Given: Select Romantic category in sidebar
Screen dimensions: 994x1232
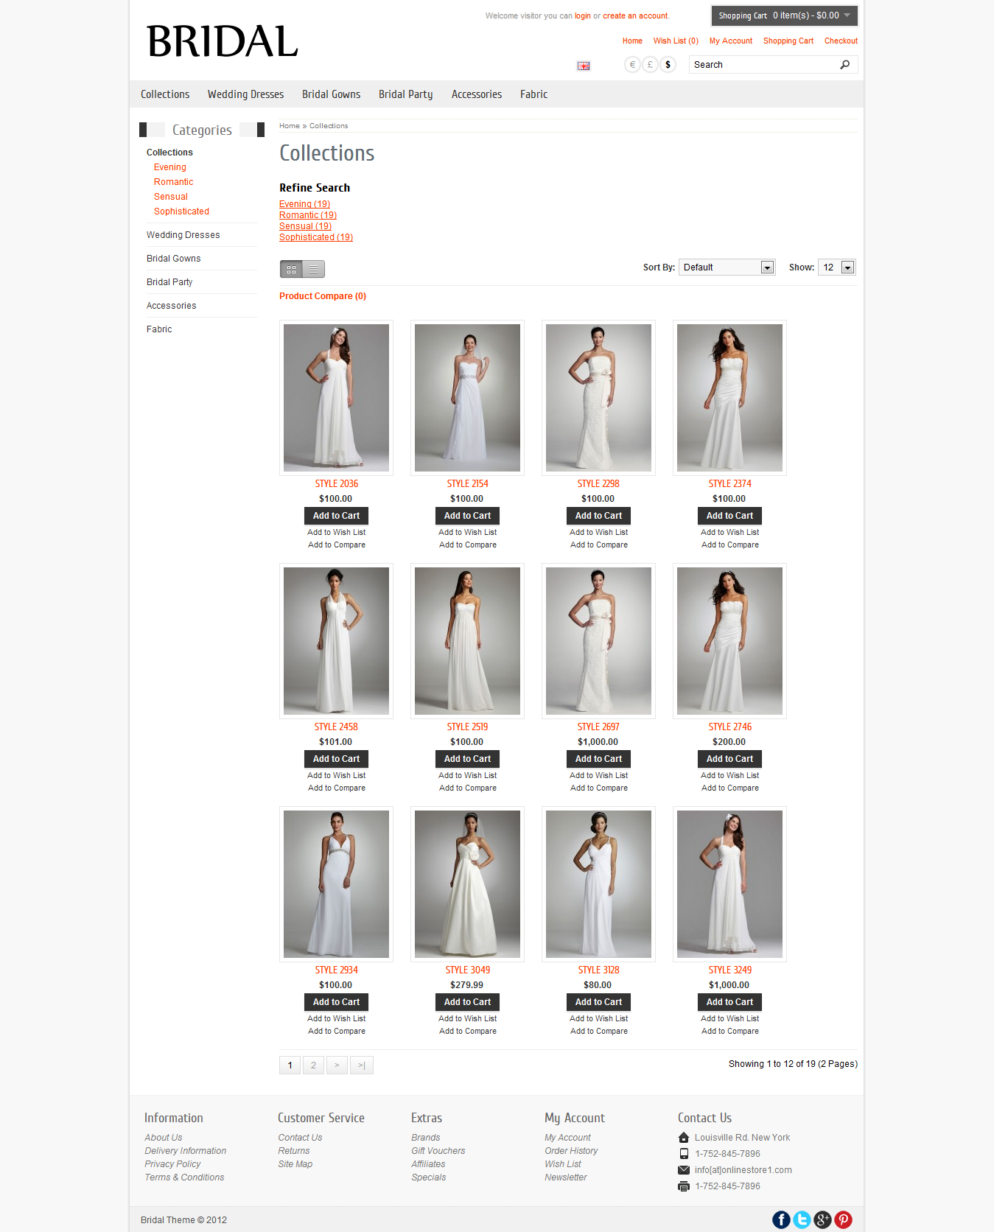Looking at the screenshot, I should [174, 182].
